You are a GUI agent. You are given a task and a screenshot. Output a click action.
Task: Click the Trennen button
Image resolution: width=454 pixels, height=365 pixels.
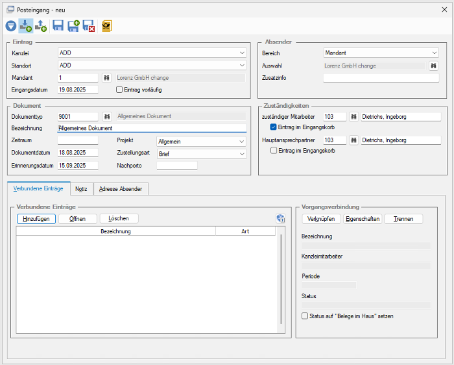pyautogui.click(x=403, y=219)
